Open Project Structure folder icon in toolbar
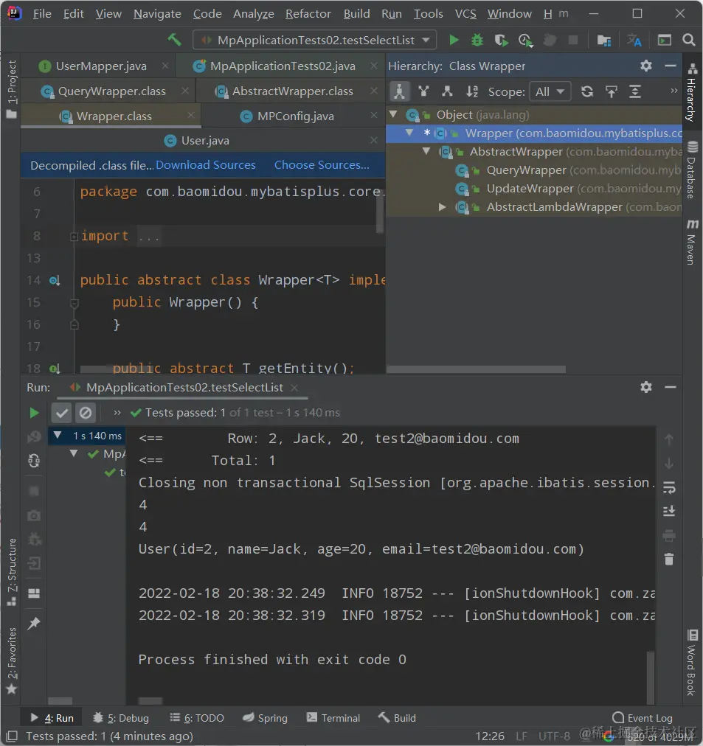Viewport: 703px width, 746px height. [604, 41]
